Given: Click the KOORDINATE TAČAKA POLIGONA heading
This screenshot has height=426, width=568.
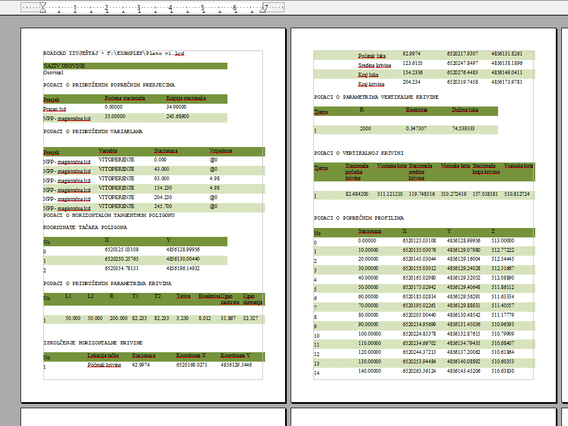Looking at the screenshot, I should point(85,227).
